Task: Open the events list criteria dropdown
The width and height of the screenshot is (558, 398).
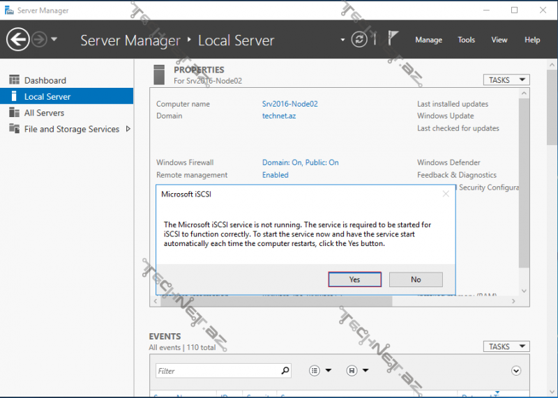Action: point(320,371)
